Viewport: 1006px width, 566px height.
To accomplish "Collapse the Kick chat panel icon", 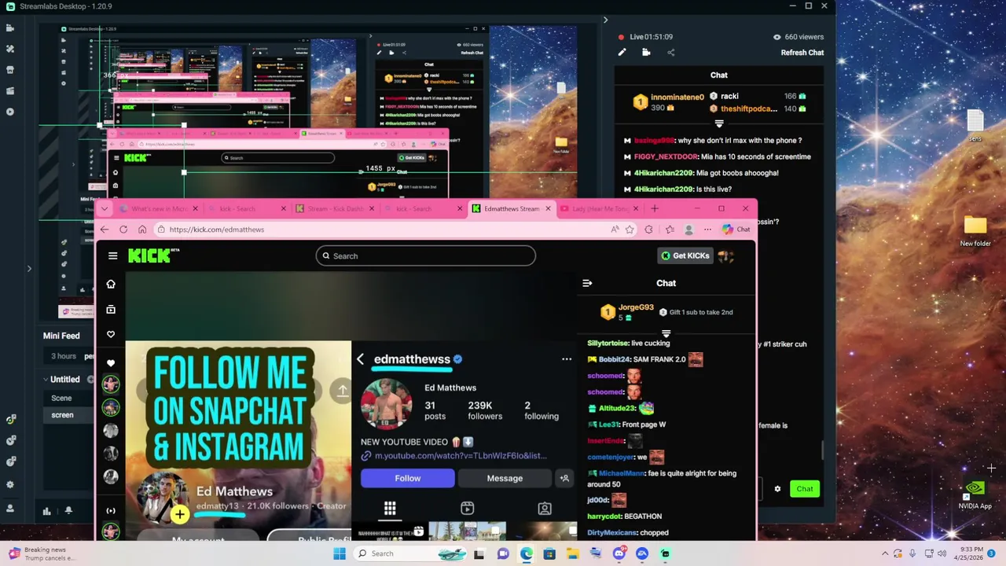I will (x=587, y=283).
